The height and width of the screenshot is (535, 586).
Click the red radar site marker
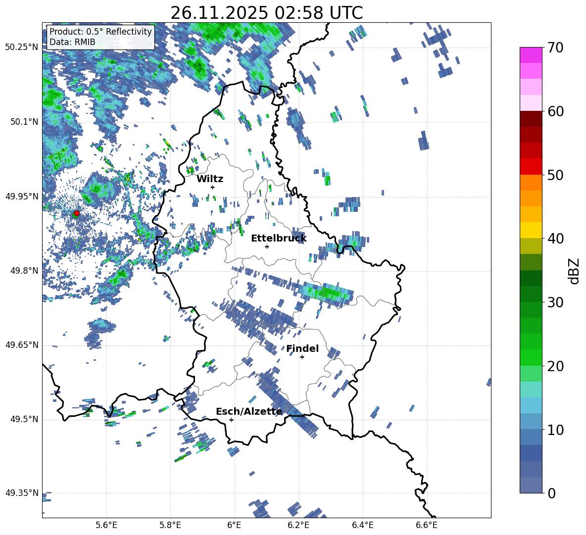click(77, 213)
